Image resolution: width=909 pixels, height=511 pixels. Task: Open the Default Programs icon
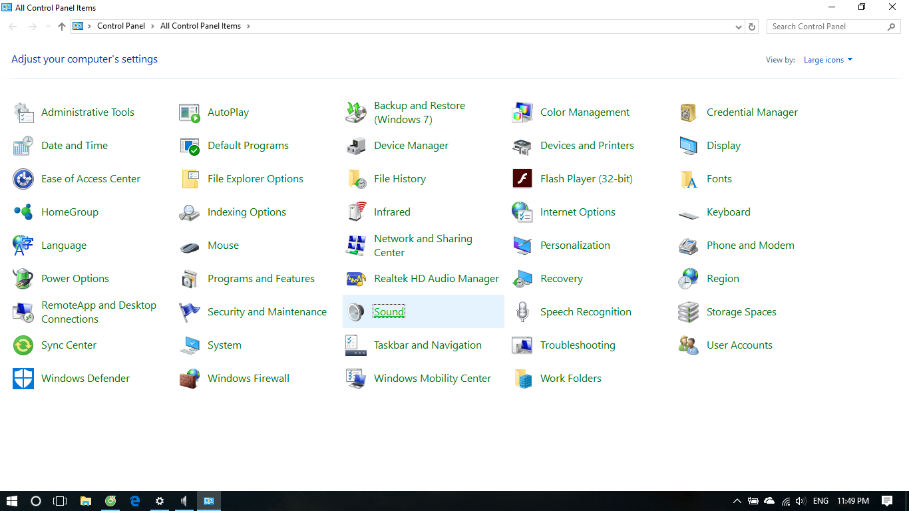(190, 146)
